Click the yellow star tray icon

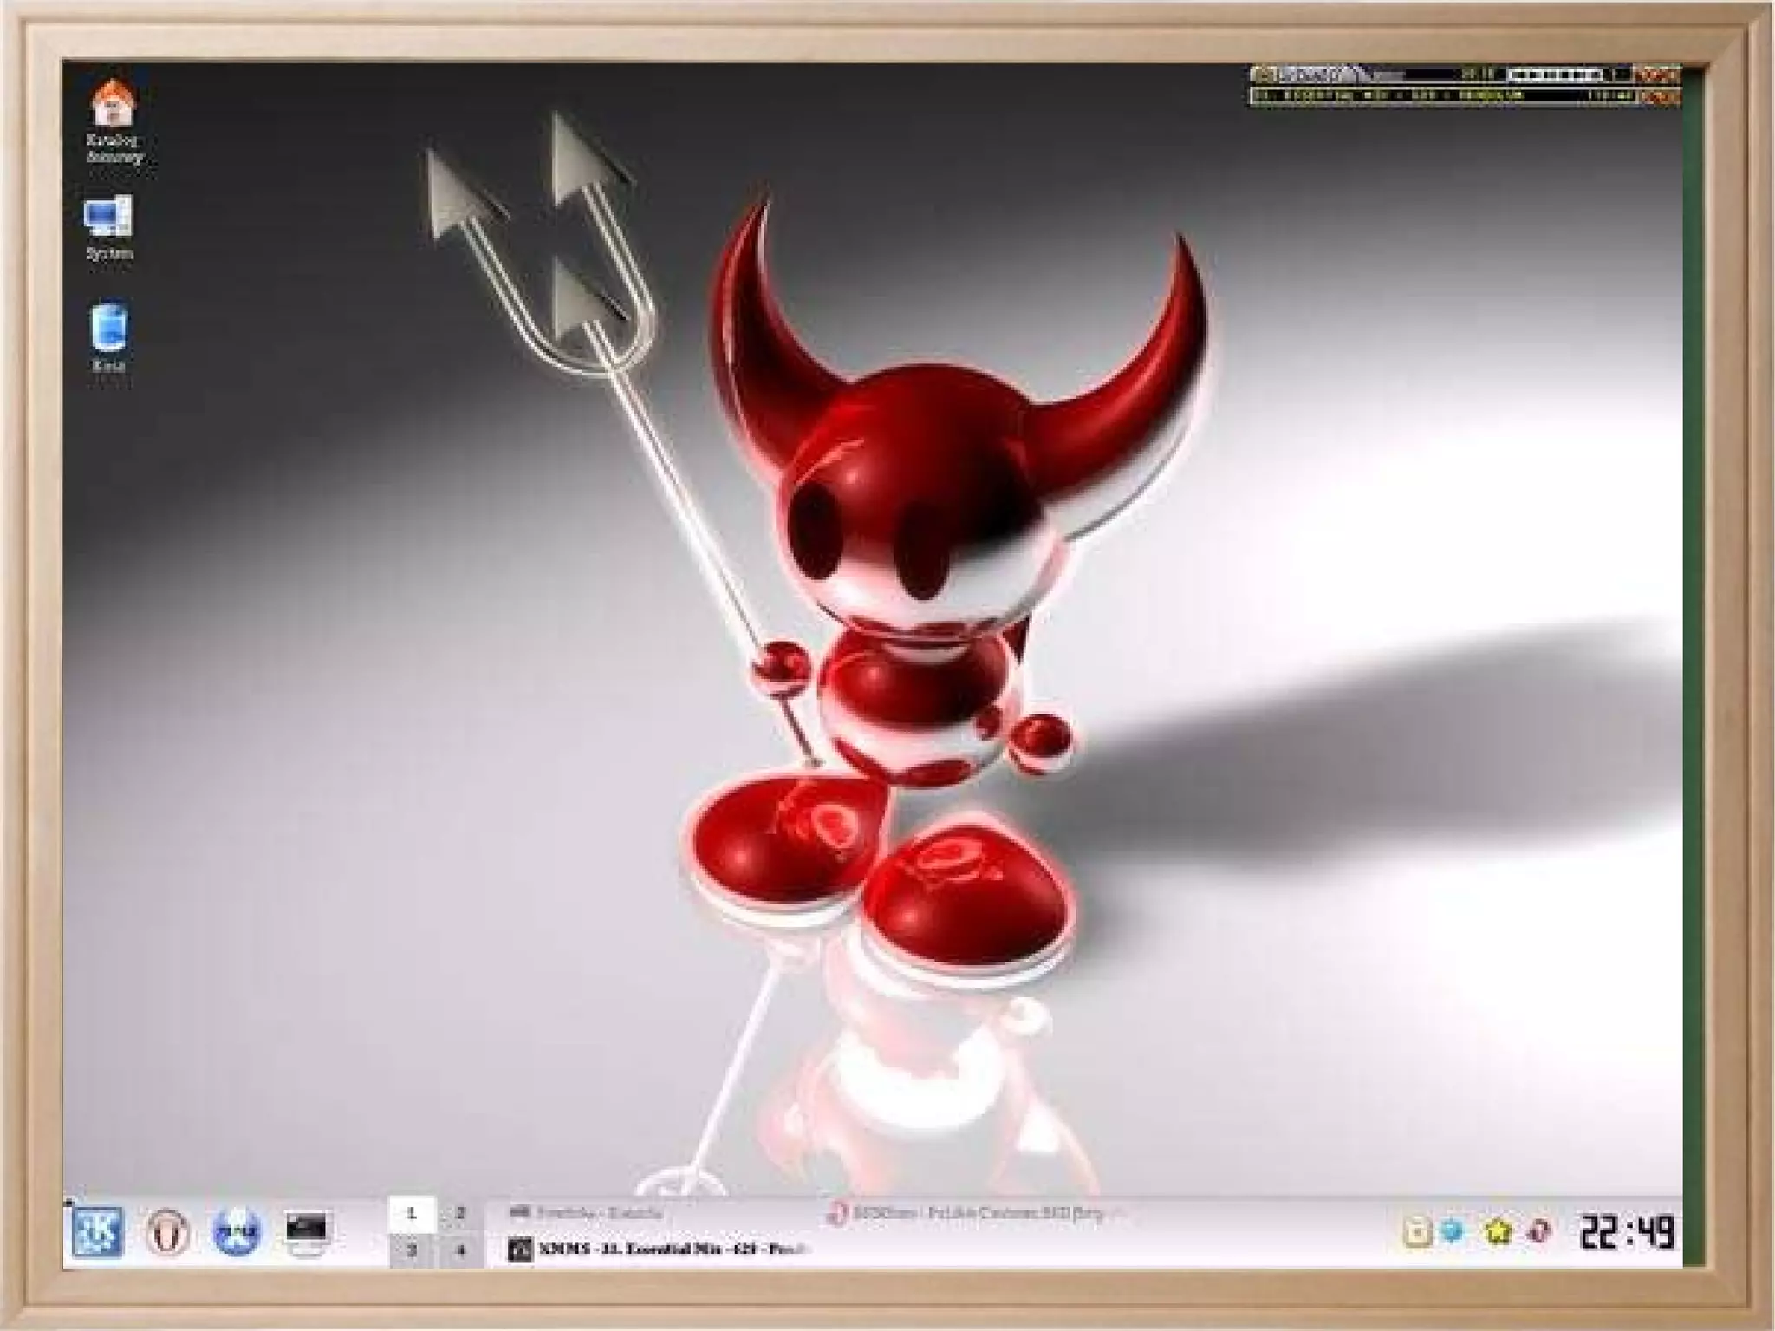click(1497, 1230)
